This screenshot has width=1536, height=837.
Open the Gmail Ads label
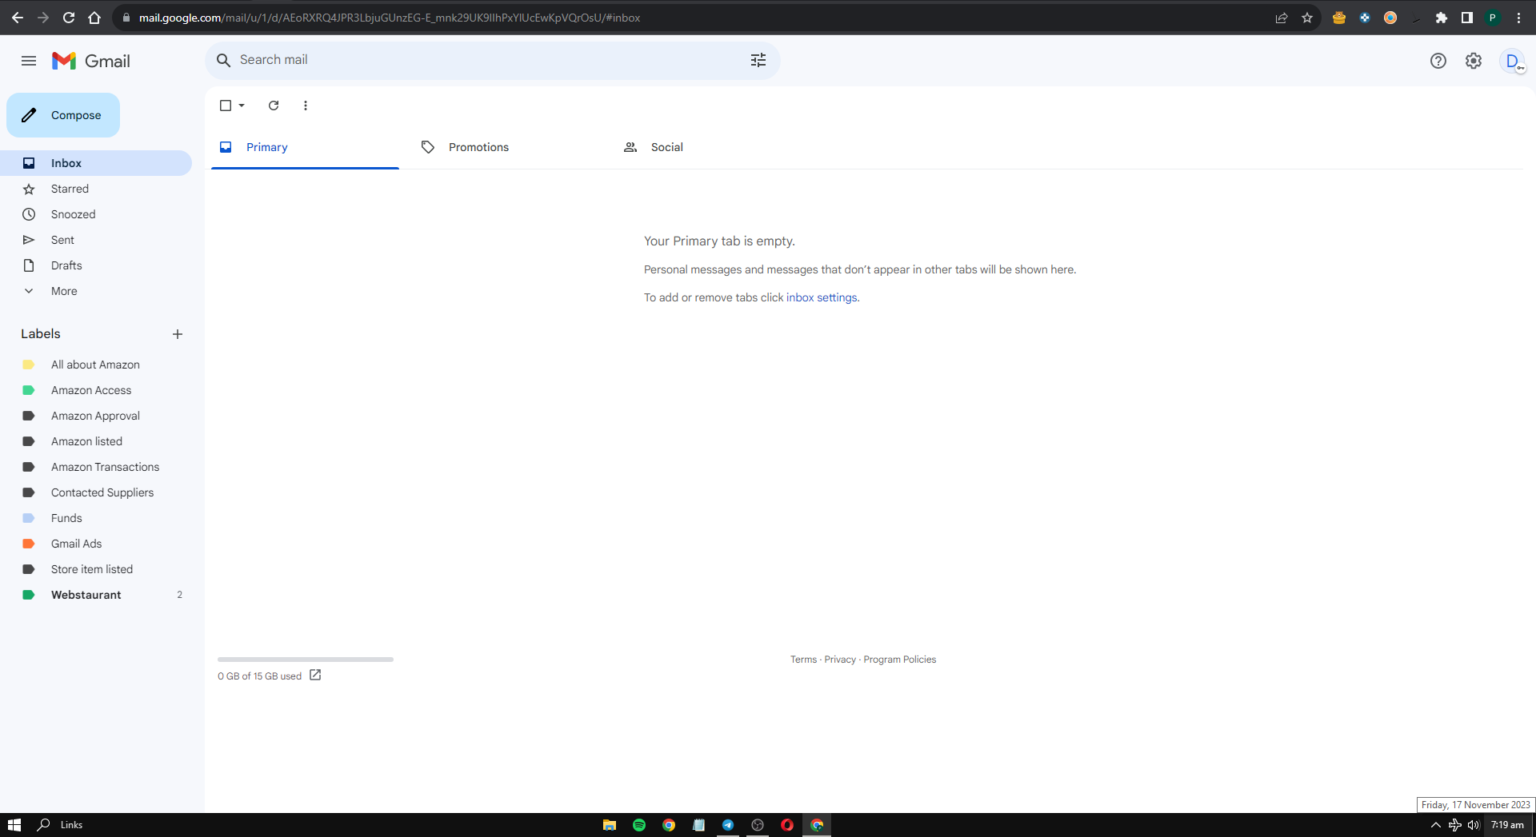point(96,544)
